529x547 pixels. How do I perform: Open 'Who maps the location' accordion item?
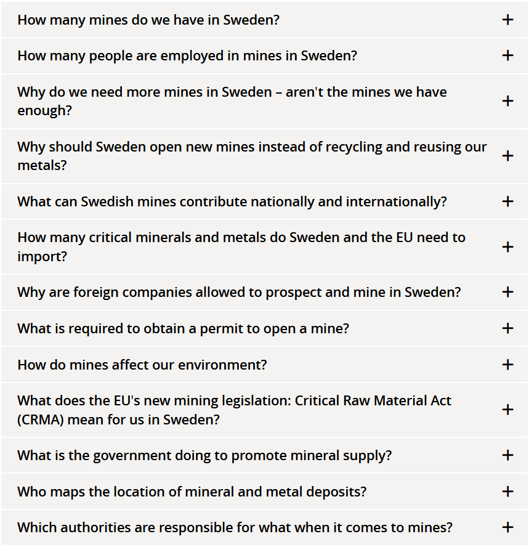tap(192, 492)
